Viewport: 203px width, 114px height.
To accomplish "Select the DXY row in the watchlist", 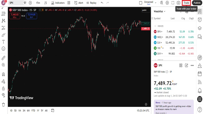I will pos(174,53).
